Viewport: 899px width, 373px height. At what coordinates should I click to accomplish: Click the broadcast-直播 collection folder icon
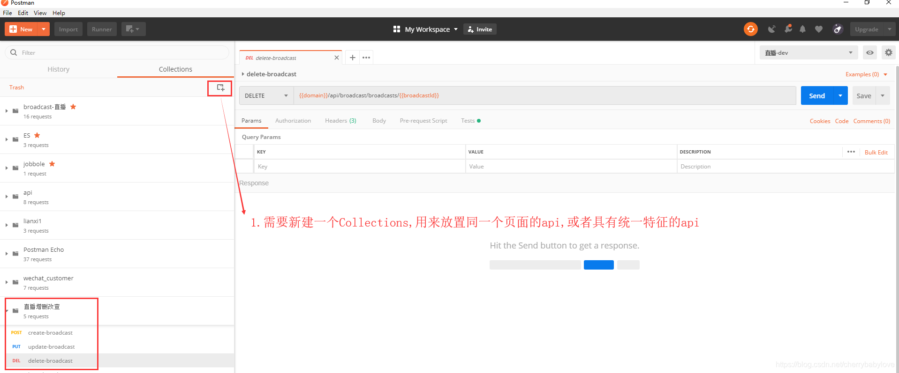click(x=15, y=111)
